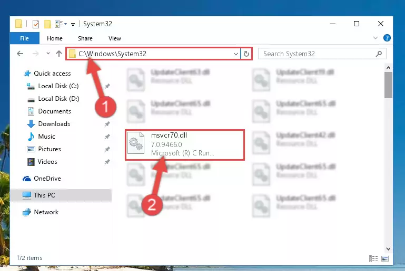Click the Properties icon in quick access toolbar
Screen dimensions: 405x271
point(36,24)
